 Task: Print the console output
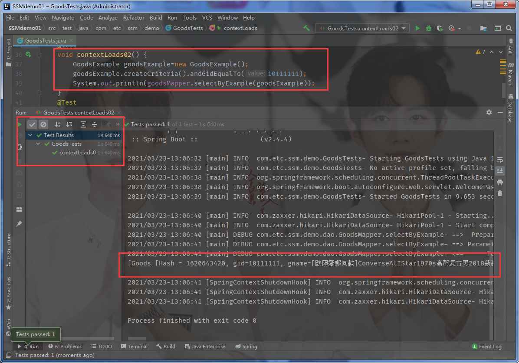coord(500,182)
